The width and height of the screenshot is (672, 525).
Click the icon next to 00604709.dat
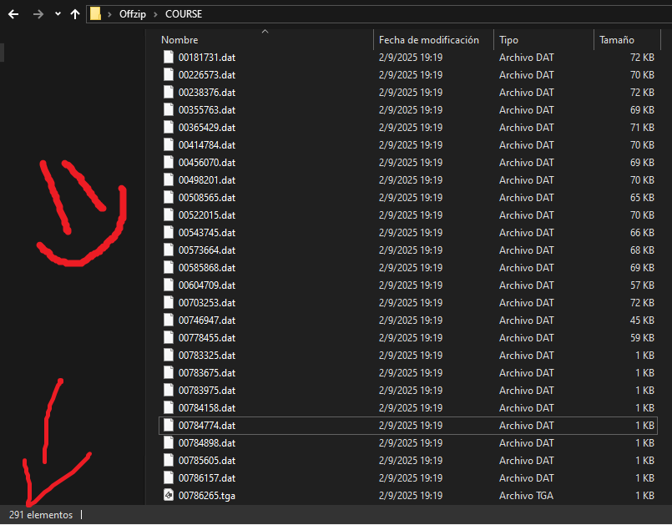(x=169, y=285)
